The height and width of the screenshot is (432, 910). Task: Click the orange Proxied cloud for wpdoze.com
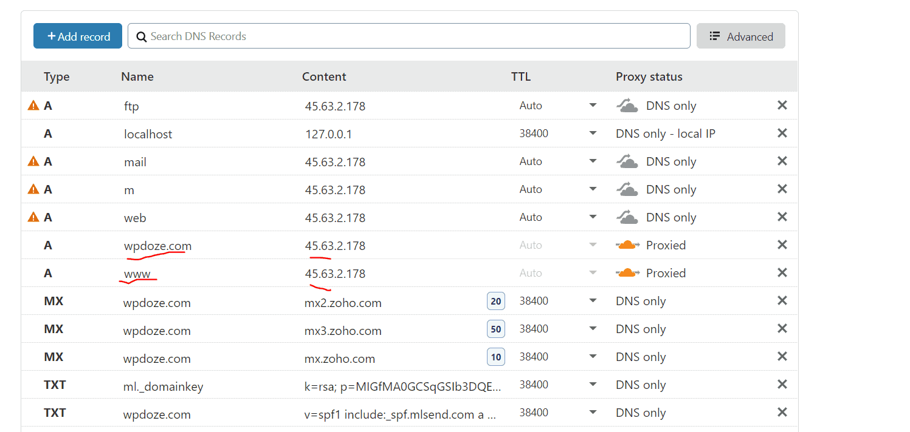628,245
